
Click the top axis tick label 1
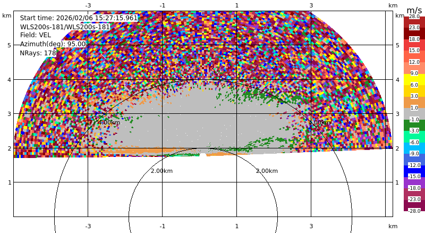click(236, 5)
